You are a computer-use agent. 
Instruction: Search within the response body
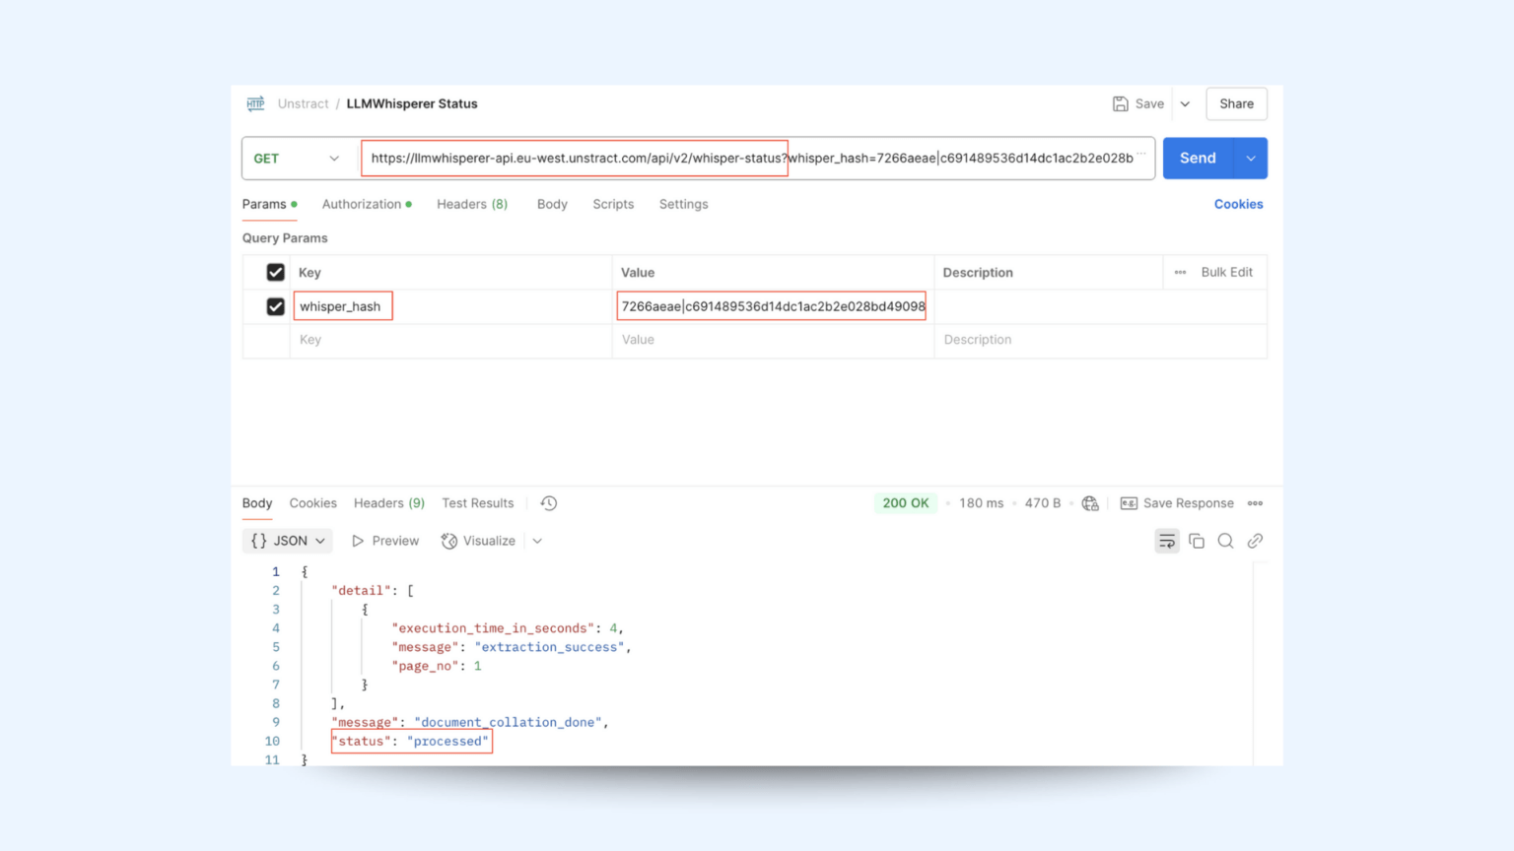1225,541
